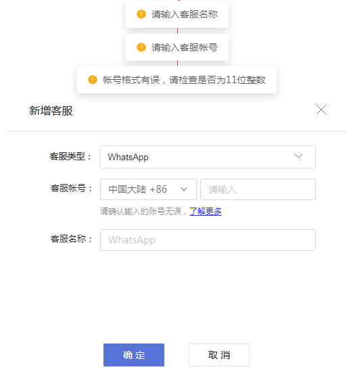
Task: Click warning icon beside 请输入客服帐号
Action: click(141, 47)
